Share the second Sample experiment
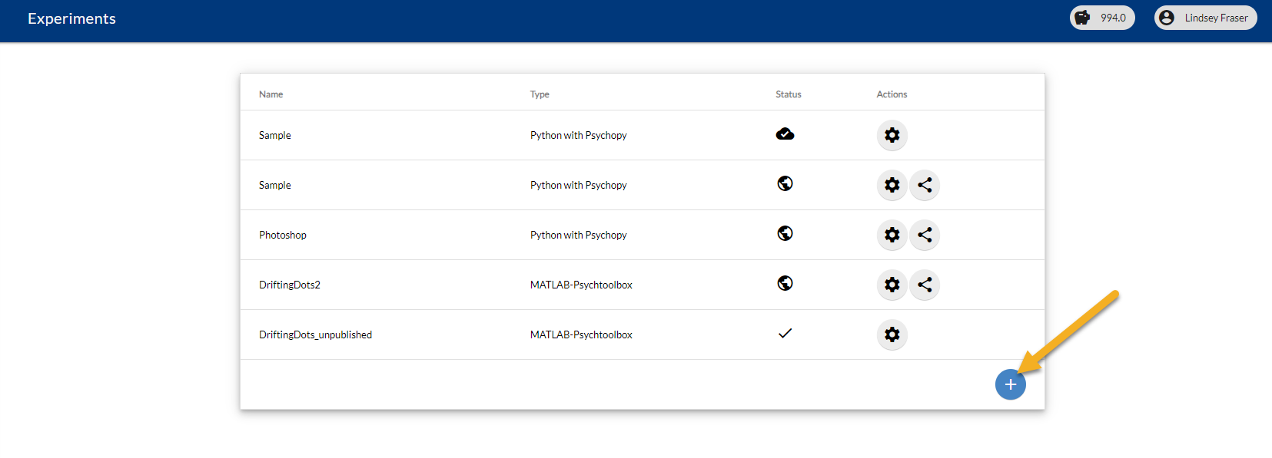This screenshot has width=1272, height=458. (x=925, y=185)
